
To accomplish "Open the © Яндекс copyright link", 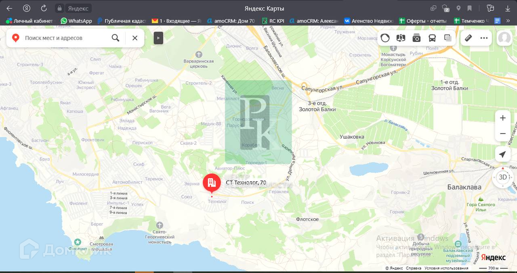I will click(394, 268).
